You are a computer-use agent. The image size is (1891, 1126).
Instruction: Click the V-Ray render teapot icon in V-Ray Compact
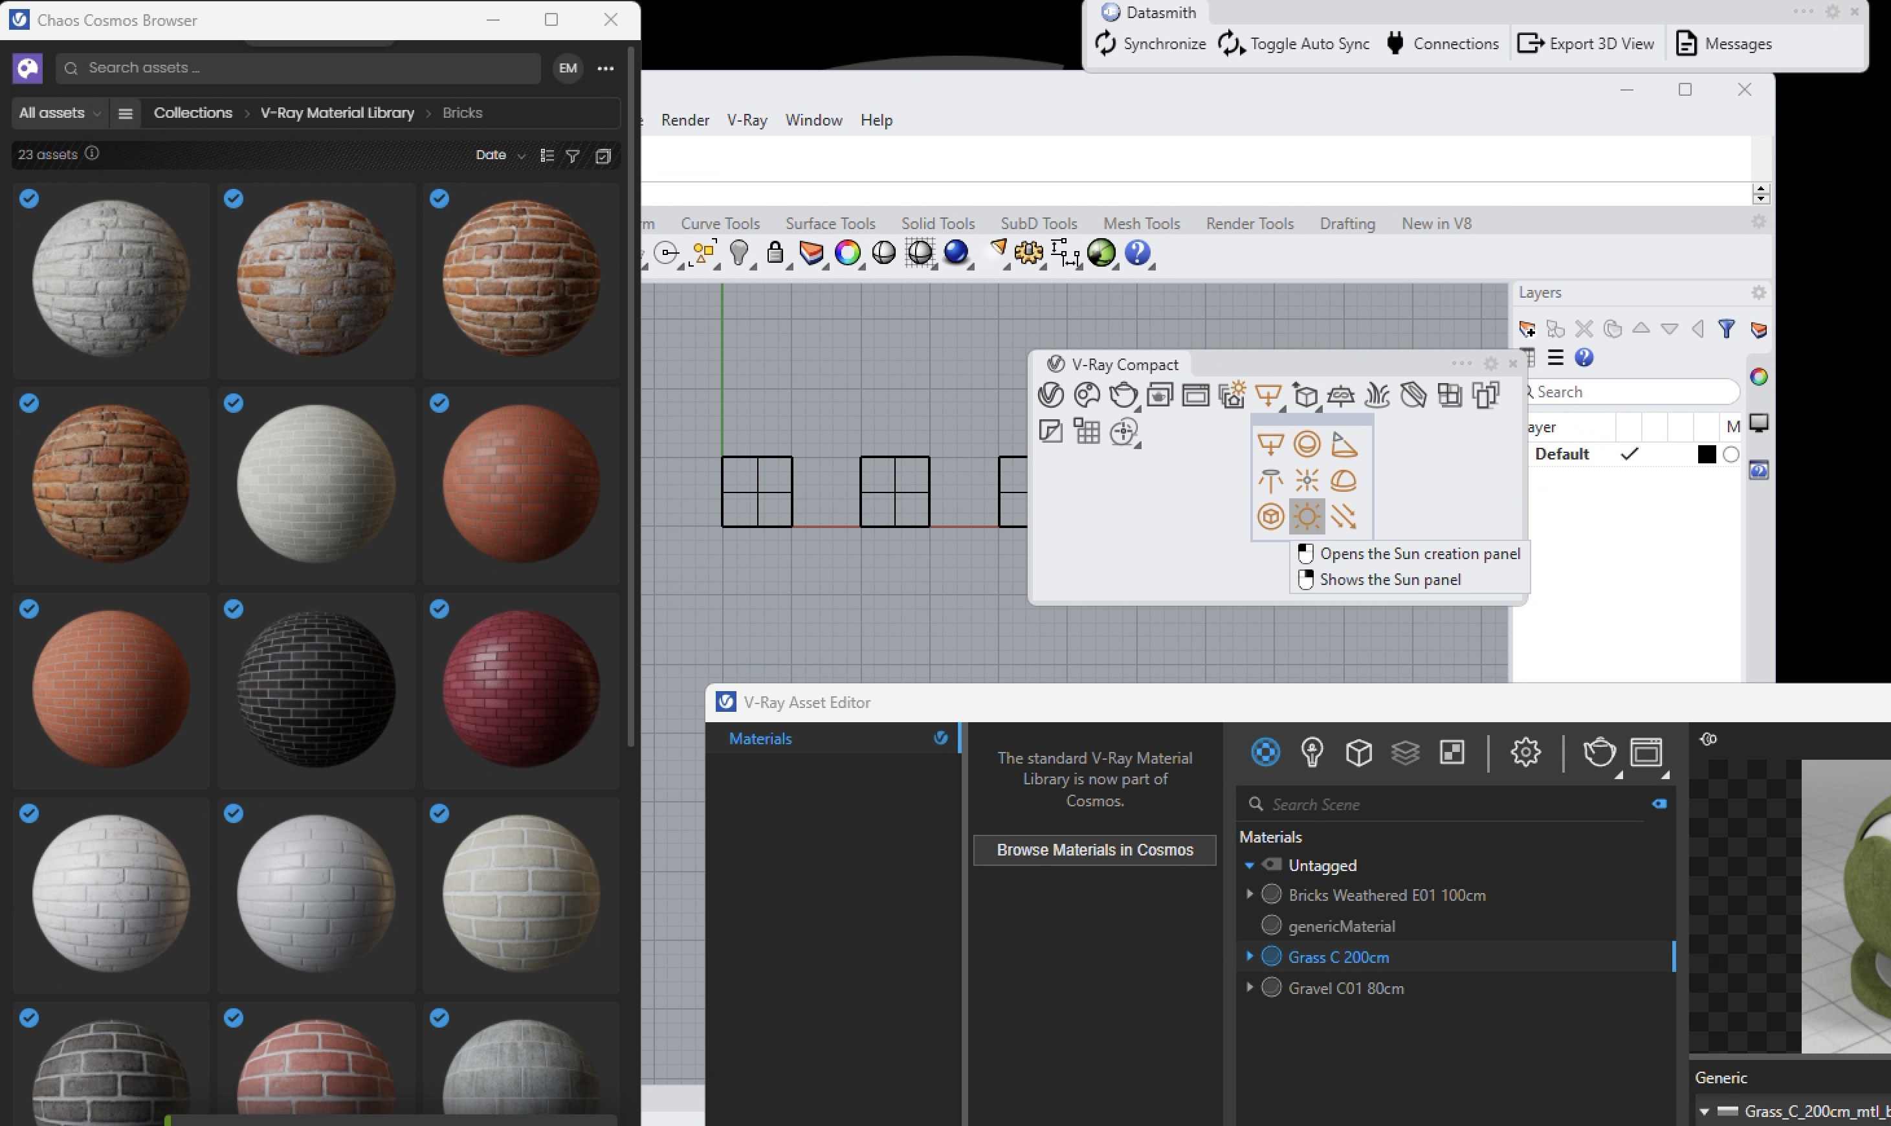(1123, 395)
